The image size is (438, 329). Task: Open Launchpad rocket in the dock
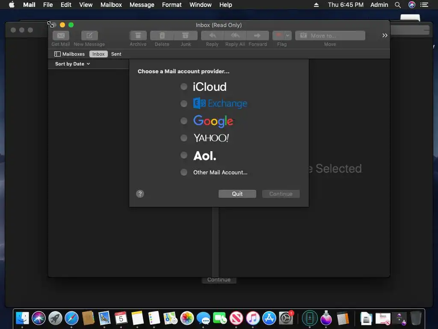coord(55,318)
